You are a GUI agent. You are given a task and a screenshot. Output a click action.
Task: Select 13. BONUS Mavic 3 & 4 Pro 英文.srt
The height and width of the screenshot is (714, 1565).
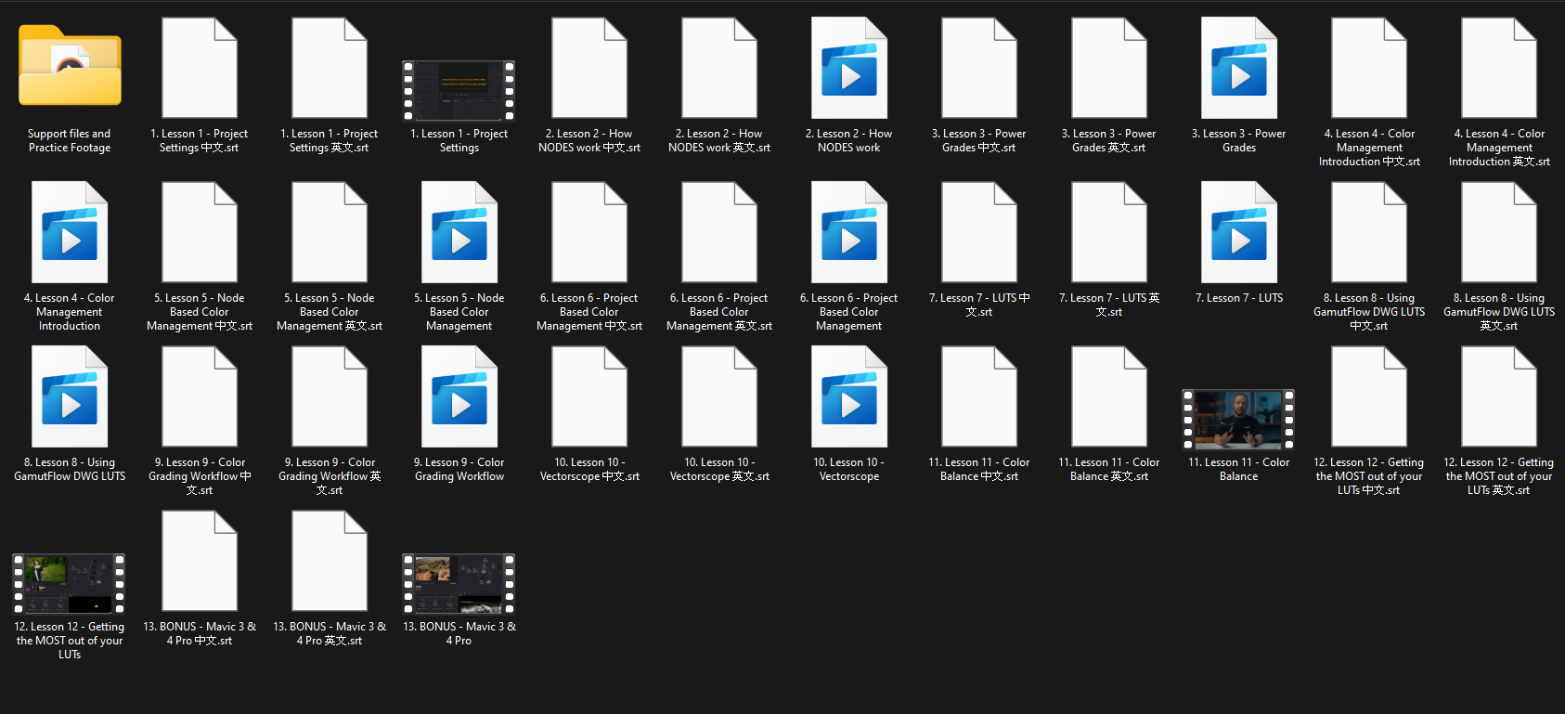[x=330, y=562]
